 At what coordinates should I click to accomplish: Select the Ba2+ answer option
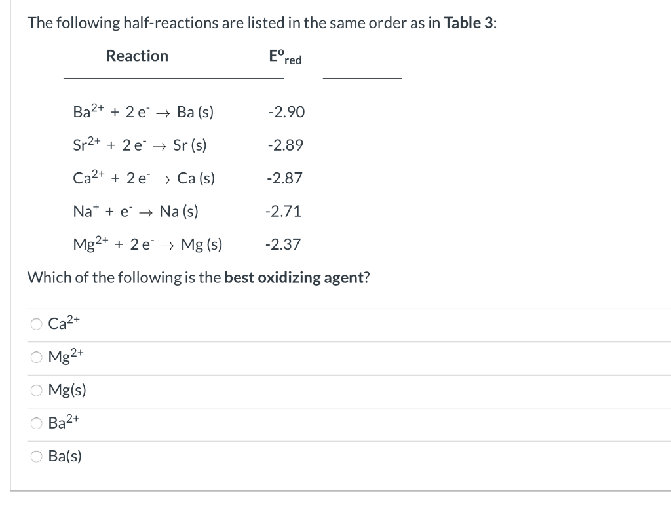[x=37, y=423]
